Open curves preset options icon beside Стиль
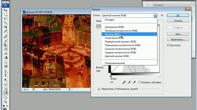Screen dimensions: 197x110 click(162, 15)
